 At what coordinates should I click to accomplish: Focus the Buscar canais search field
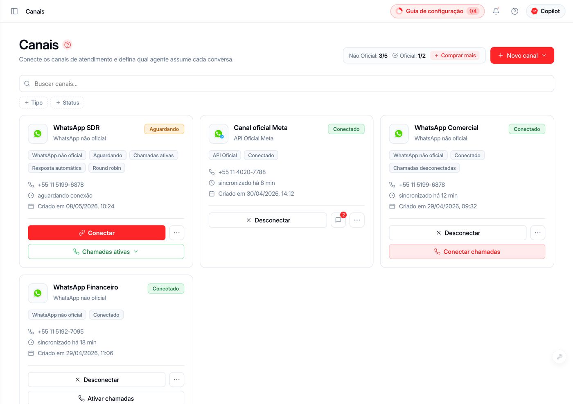point(286,84)
